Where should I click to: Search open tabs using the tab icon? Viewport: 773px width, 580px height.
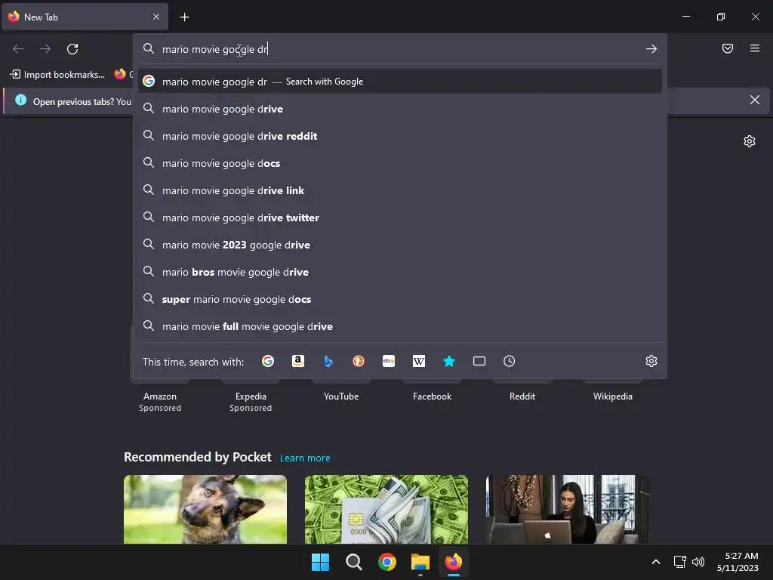tap(479, 361)
